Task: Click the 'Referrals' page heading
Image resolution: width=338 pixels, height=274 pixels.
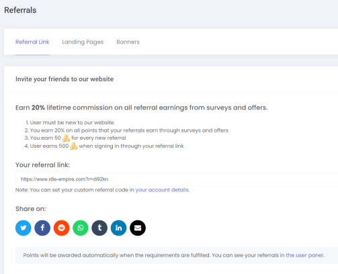Action: click(x=20, y=10)
